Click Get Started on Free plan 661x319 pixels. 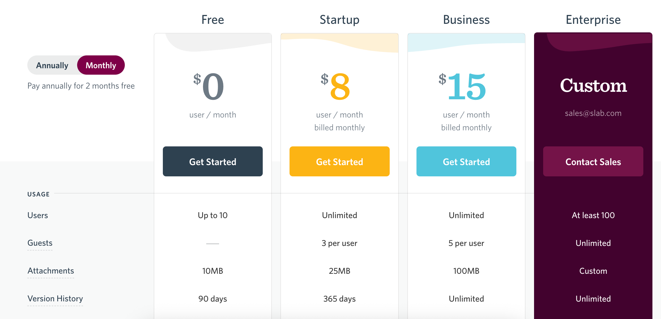[213, 161]
